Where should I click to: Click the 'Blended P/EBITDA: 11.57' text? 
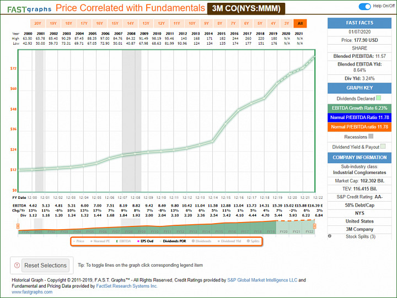(x=360, y=56)
